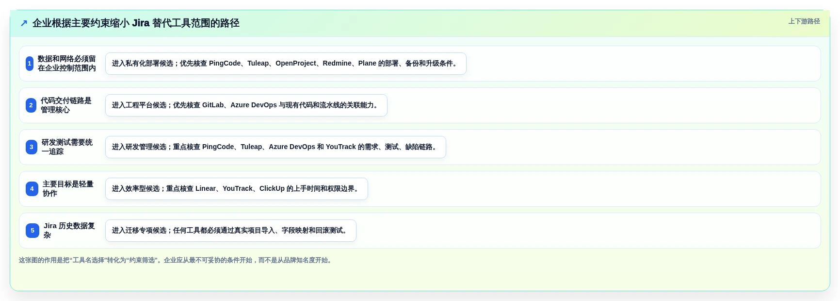Viewport: 840px width, 301px height.
Task: Click the condition 研发测试需要统一追踪
Action: coord(67,147)
